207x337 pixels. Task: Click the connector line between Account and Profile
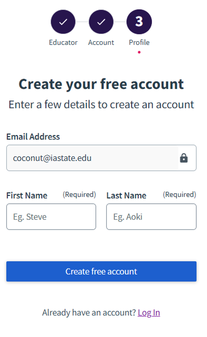tap(120, 22)
